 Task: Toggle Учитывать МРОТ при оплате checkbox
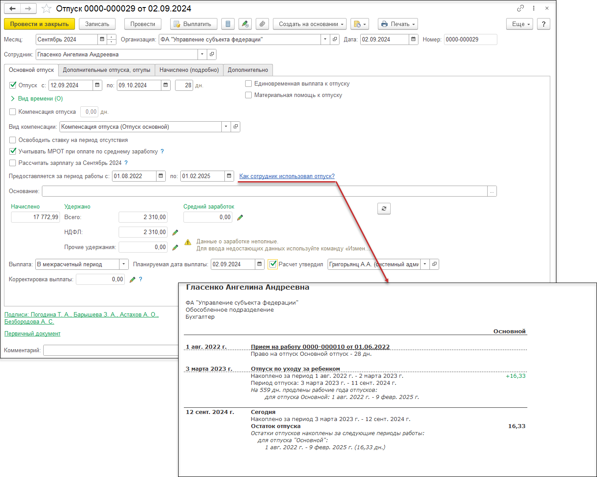coord(13,151)
